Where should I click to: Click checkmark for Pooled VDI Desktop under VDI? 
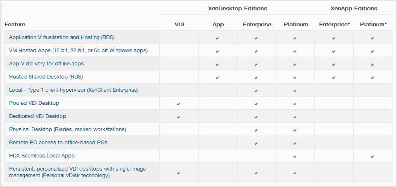coord(179,104)
